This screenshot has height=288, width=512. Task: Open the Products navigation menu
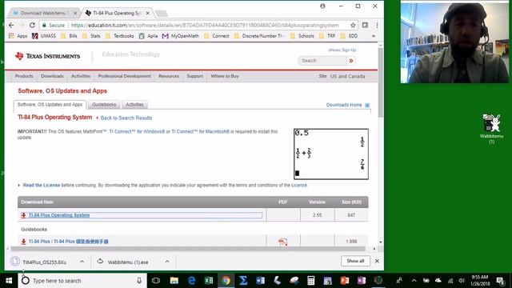point(24,76)
